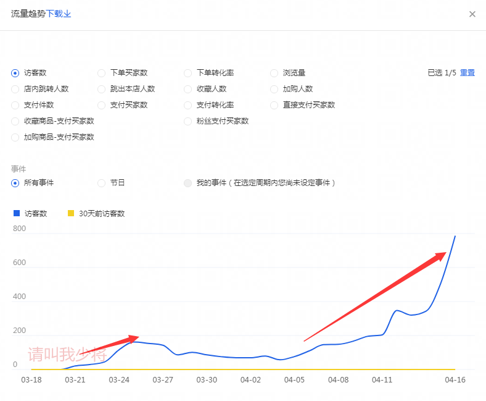Select the 下单买家数 metric option
The width and height of the screenshot is (486, 401).
coord(102,73)
